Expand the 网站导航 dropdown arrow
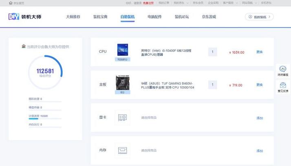 coord(256,3)
